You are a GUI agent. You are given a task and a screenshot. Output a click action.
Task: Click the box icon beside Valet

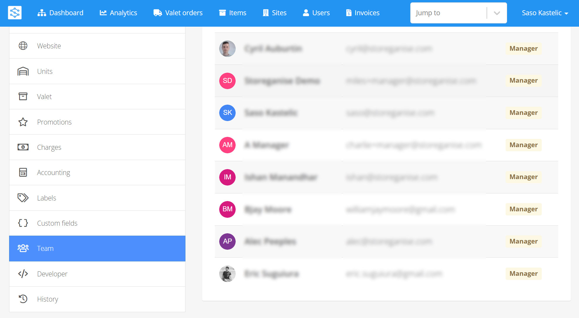23,96
